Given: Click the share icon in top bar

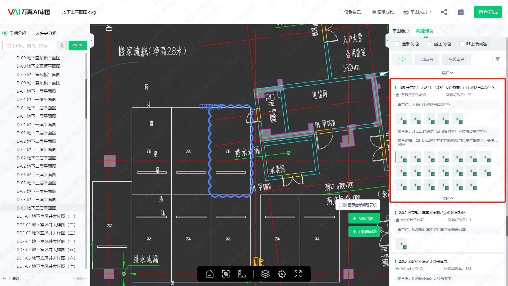Looking at the screenshot, I should pos(444,12).
